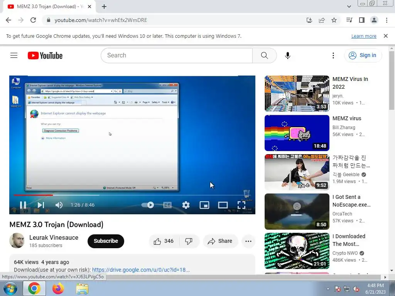Open the Windows Start menu

pyautogui.click(x=10, y=288)
